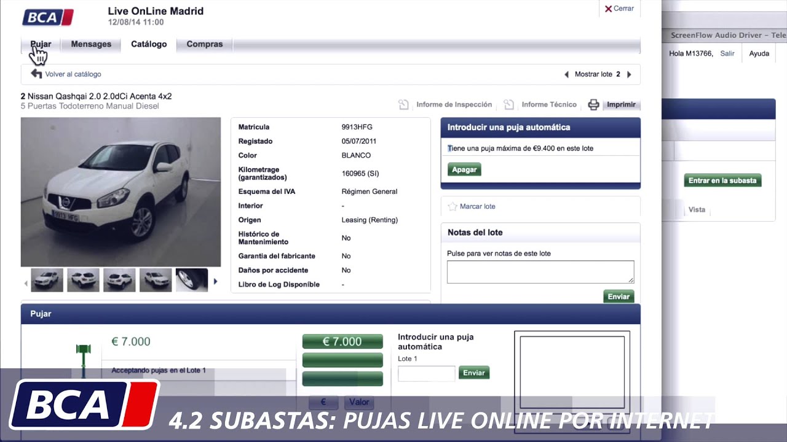
Task: Click the main Nissan Qashqai photo
Action: (x=121, y=192)
